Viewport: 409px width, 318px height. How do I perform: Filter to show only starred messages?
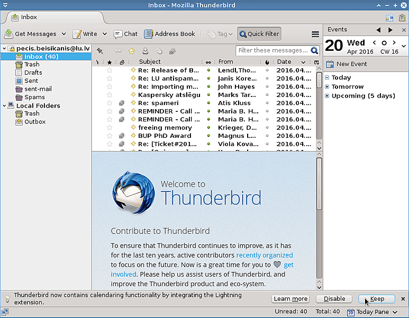(132, 51)
